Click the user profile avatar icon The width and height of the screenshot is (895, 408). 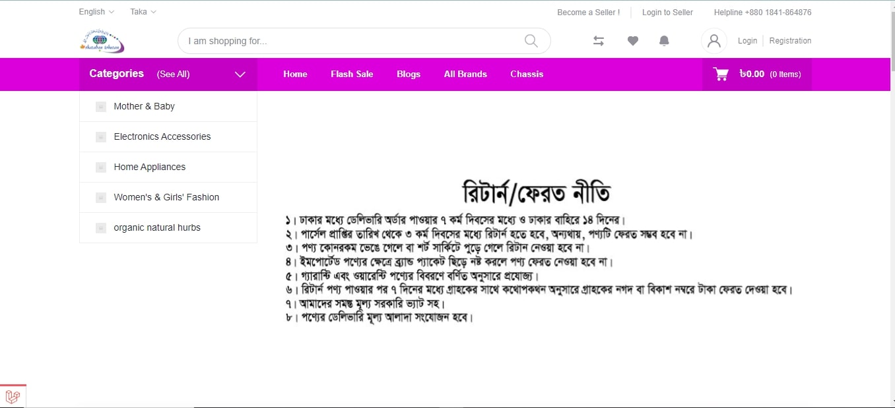coord(713,41)
